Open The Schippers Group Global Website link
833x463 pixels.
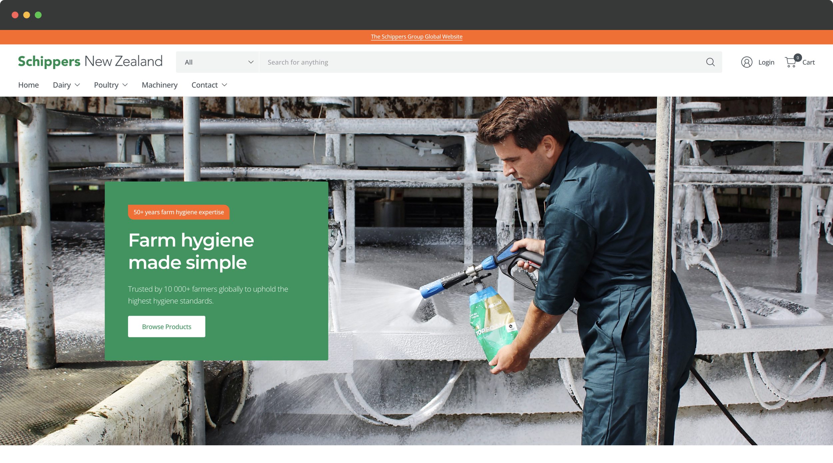click(x=416, y=37)
